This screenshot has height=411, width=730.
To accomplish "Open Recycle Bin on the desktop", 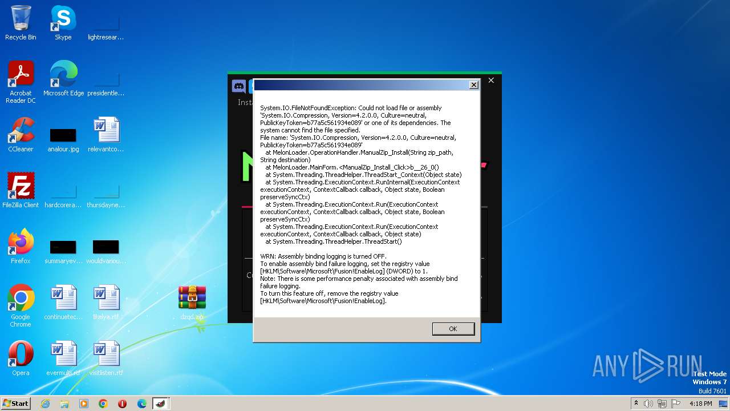I will (x=21, y=23).
